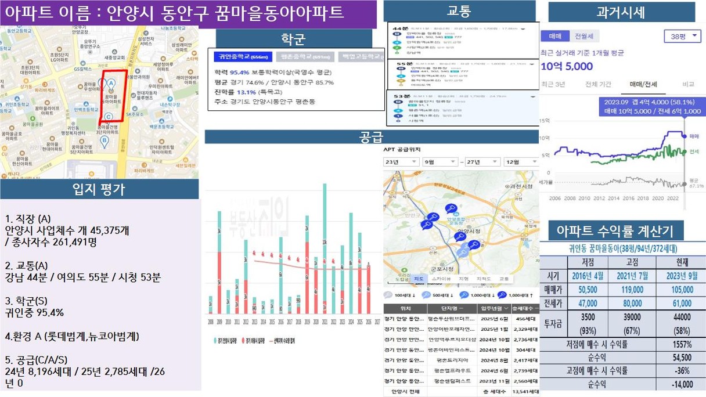706x397 pixels.
Task: Switch supply map to 지형 view
Action: pyautogui.click(x=463, y=279)
